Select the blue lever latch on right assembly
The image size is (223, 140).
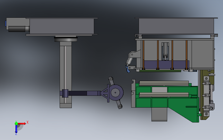(128, 69)
